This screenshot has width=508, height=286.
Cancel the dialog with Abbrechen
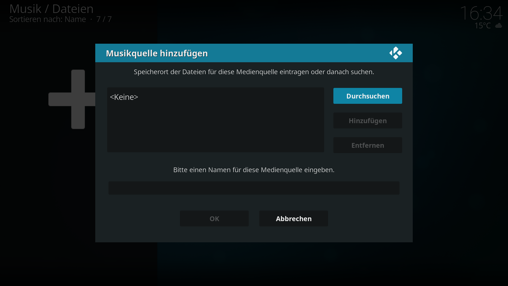293,218
